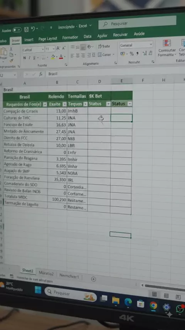Open the Exaite column filter dropdown
Viewport: 185px width, 330px height.
[65, 104]
